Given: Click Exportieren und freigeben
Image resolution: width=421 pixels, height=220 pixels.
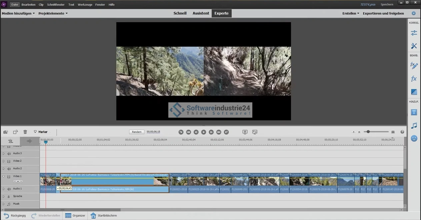Looking at the screenshot, I should pyautogui.click(x=383, y=13).
